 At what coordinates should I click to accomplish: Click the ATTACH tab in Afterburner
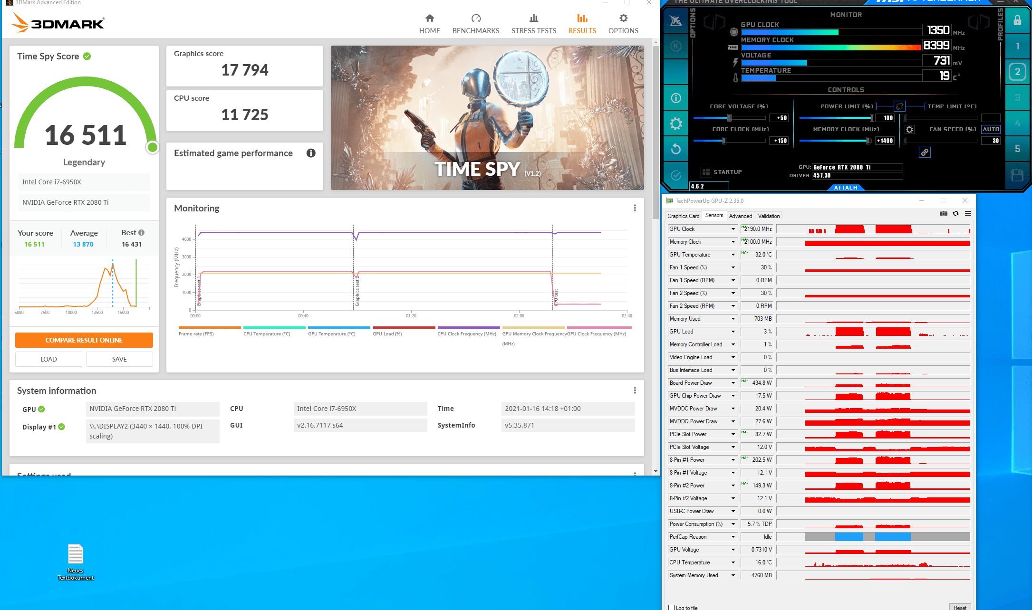846,188
